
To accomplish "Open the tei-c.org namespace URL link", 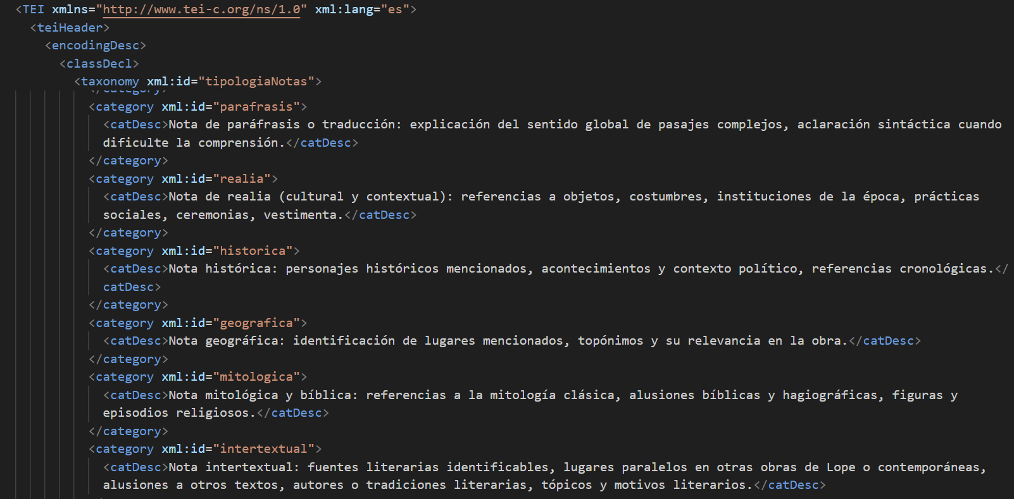I will [201, 9].
